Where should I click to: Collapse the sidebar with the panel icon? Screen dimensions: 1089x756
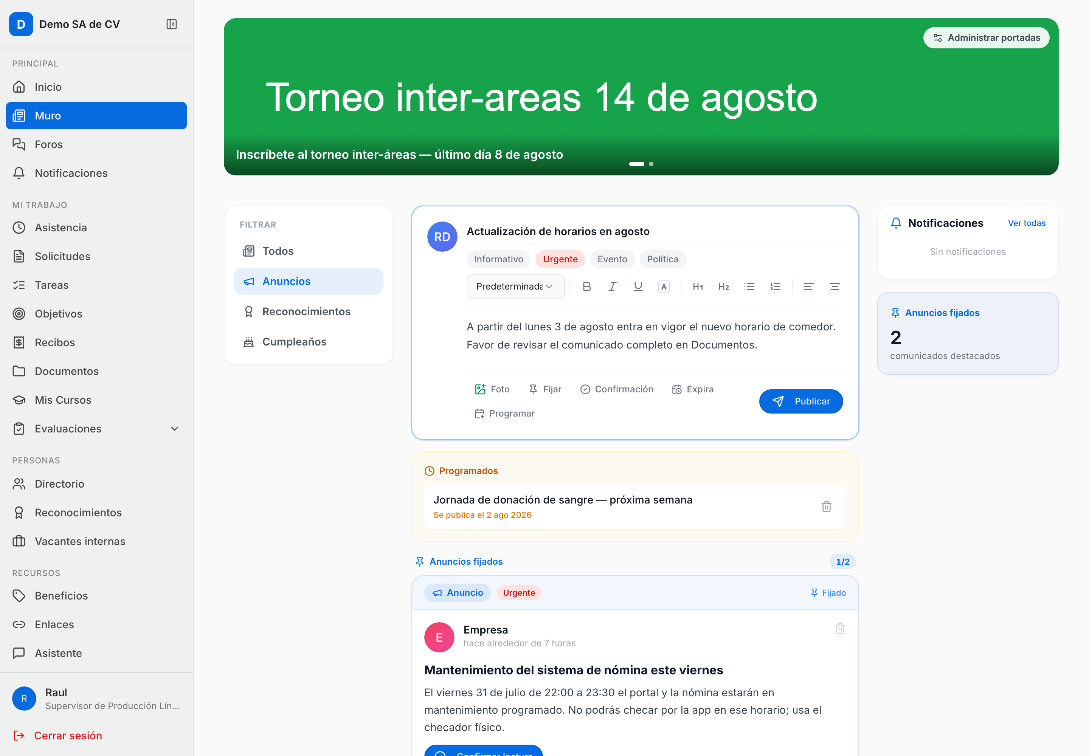click(172, 24)
